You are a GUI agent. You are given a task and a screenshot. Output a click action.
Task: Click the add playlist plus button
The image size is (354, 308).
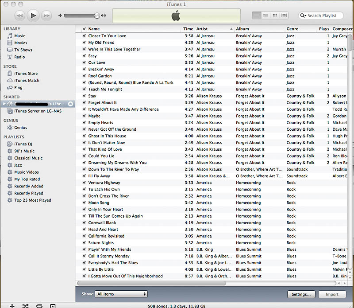coord(12,306)
